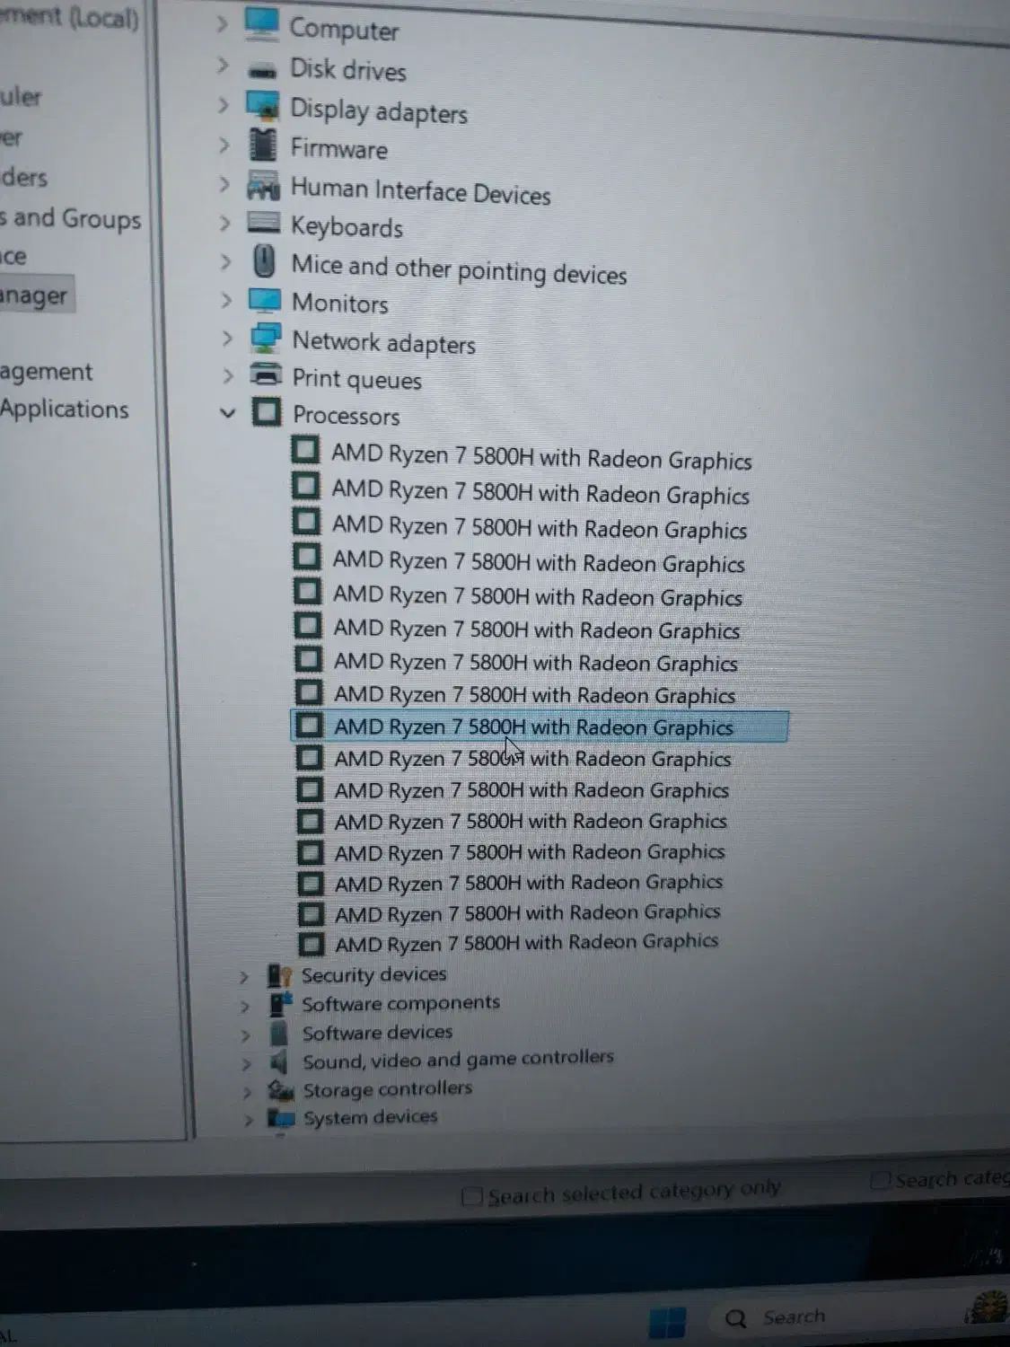
Task: Click the Firmware chip icon
Action: pyautogui.click(x=263, y=145)
